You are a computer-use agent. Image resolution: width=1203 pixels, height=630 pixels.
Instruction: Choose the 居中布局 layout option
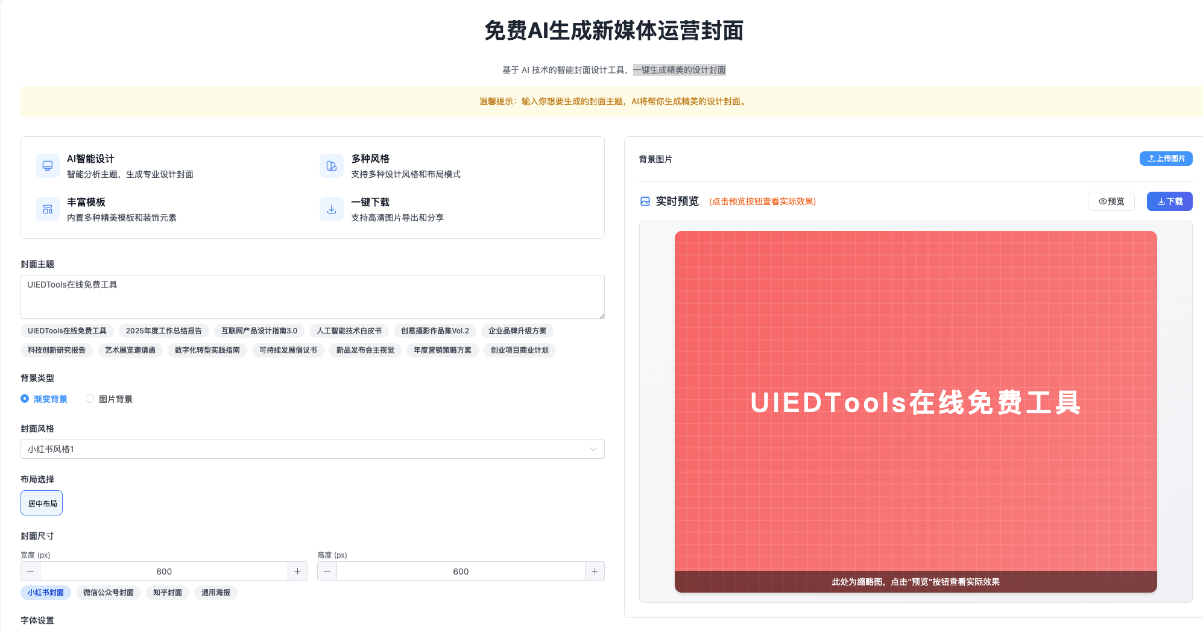pyautogui.click(x=42, y=503)
